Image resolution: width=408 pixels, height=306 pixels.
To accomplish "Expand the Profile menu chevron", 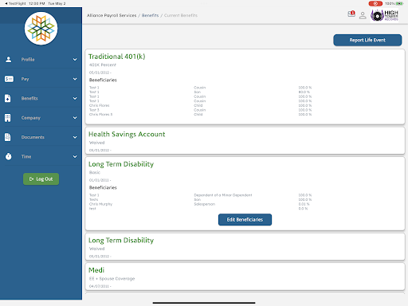I will click(75, 60).
